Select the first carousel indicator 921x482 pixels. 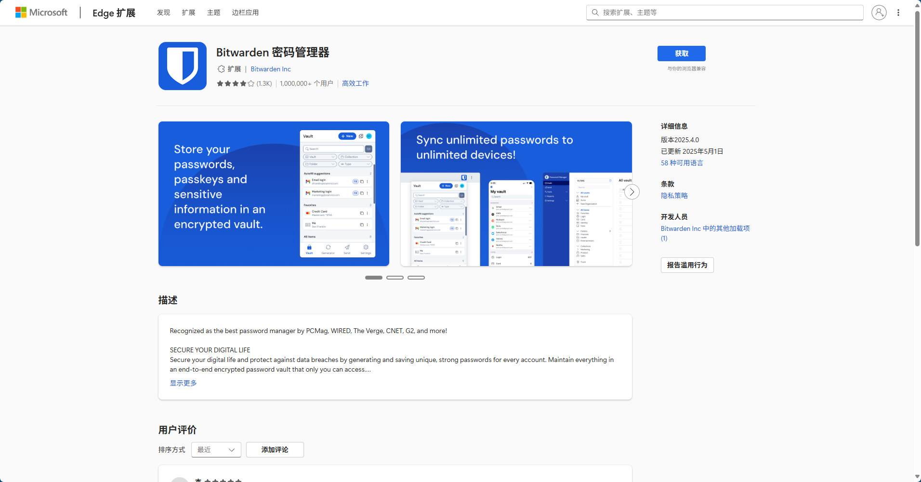click(x=373, y=278)
